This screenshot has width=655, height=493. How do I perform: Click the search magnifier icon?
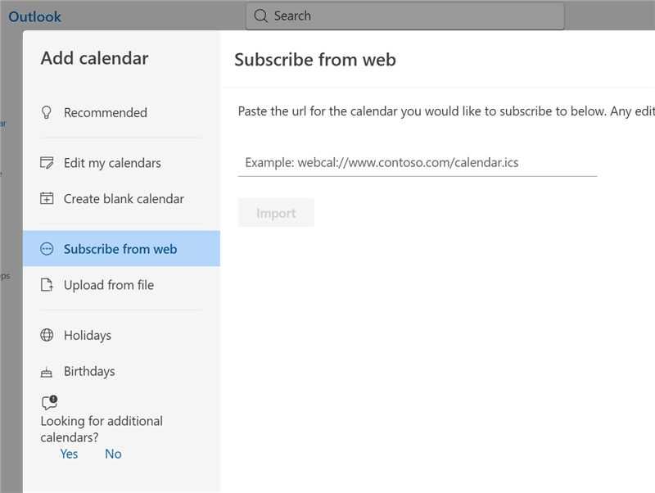click(261, 16)
